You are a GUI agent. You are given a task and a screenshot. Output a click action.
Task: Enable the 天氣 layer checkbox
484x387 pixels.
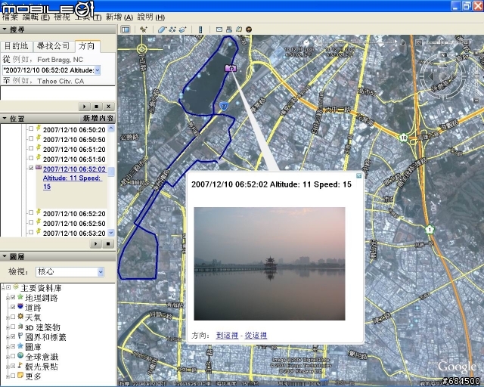pos(13,317)
